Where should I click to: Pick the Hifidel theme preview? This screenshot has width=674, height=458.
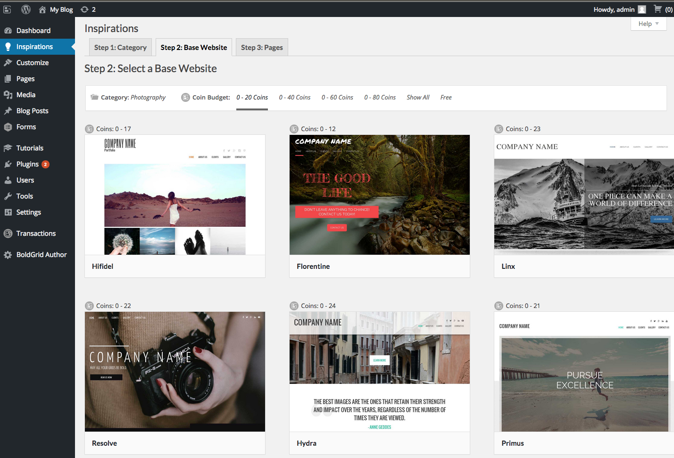pos(175,195)
